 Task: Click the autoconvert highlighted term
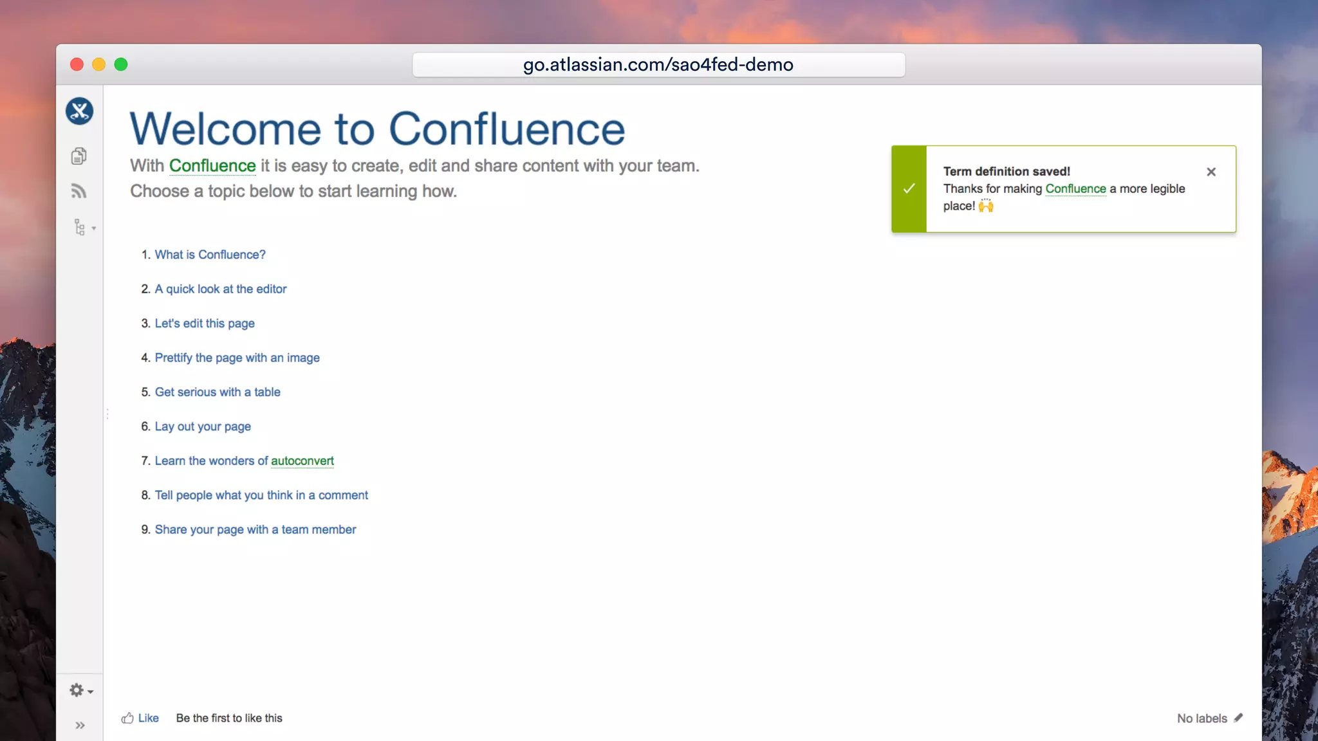click(302, 461)
